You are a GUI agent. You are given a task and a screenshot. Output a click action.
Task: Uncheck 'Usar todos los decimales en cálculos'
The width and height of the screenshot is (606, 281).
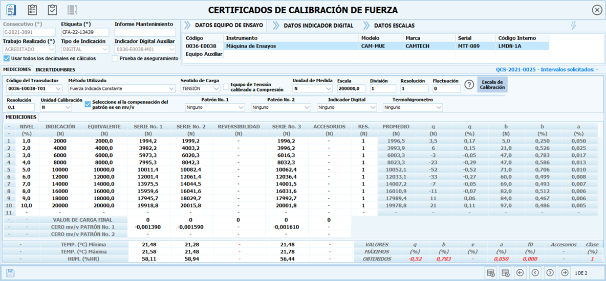(7, 58)
